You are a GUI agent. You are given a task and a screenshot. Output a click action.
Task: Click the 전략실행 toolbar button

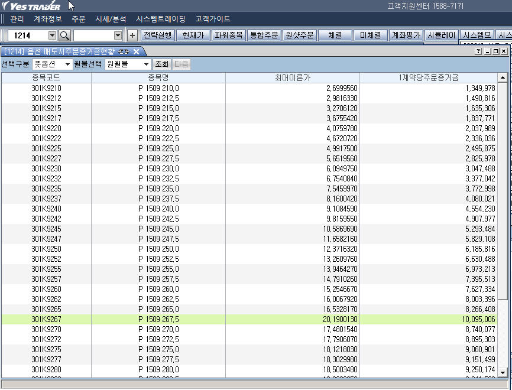158,35
